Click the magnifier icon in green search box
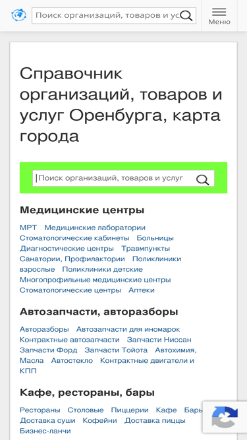The height and width of the screenshot is (440, 247). click(202, 179)
